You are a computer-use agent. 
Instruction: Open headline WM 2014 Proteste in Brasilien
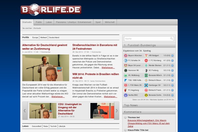(96, 76)
